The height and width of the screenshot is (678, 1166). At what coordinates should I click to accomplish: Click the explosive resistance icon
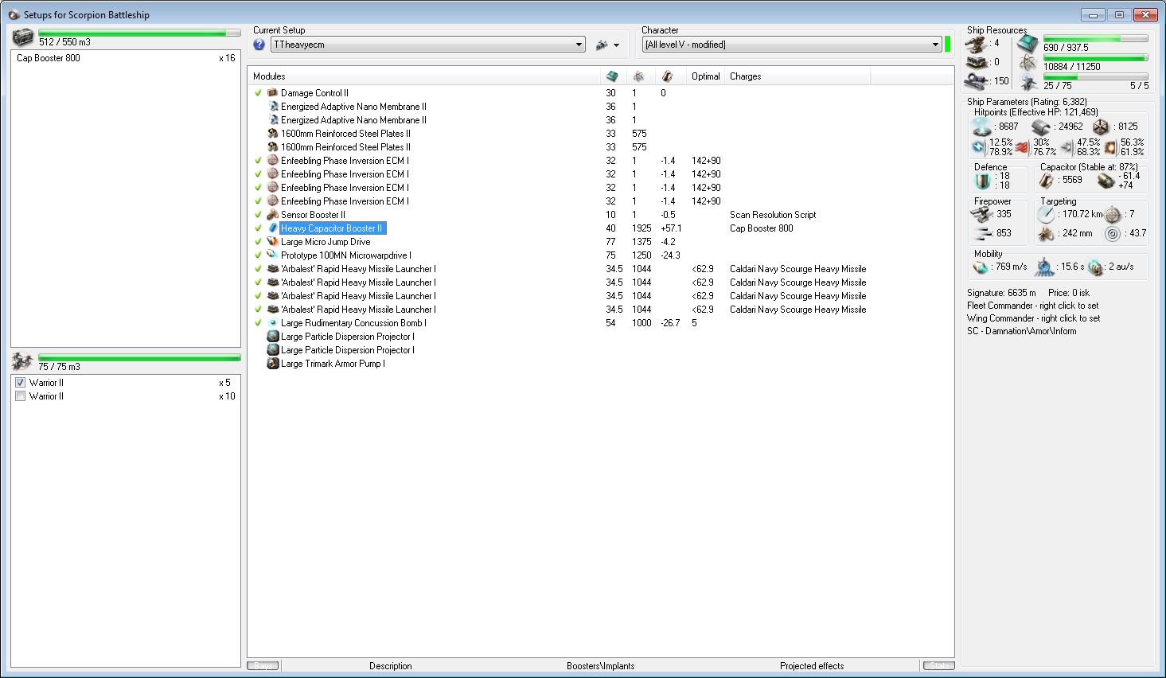(x=1111, y=147)
